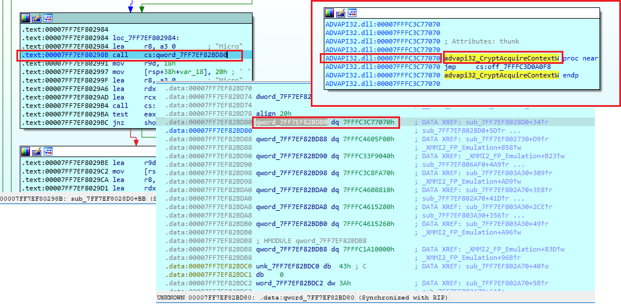Click value 7FFFC4605F00h
The image size is (621, 304).
click(x=369, y=139)
